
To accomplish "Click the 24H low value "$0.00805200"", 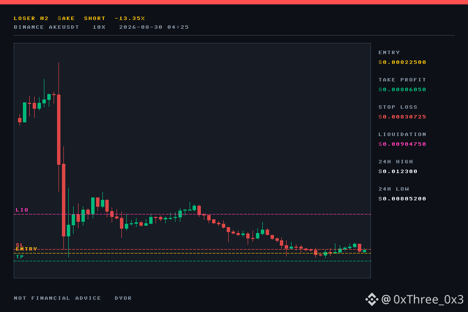I will pos(402,199).
